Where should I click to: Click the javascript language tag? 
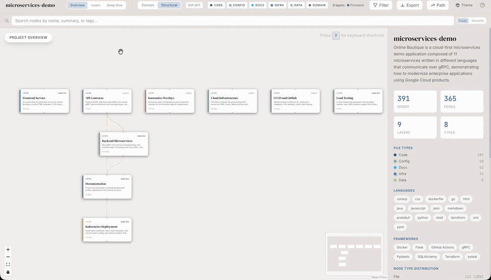point(418,208)
